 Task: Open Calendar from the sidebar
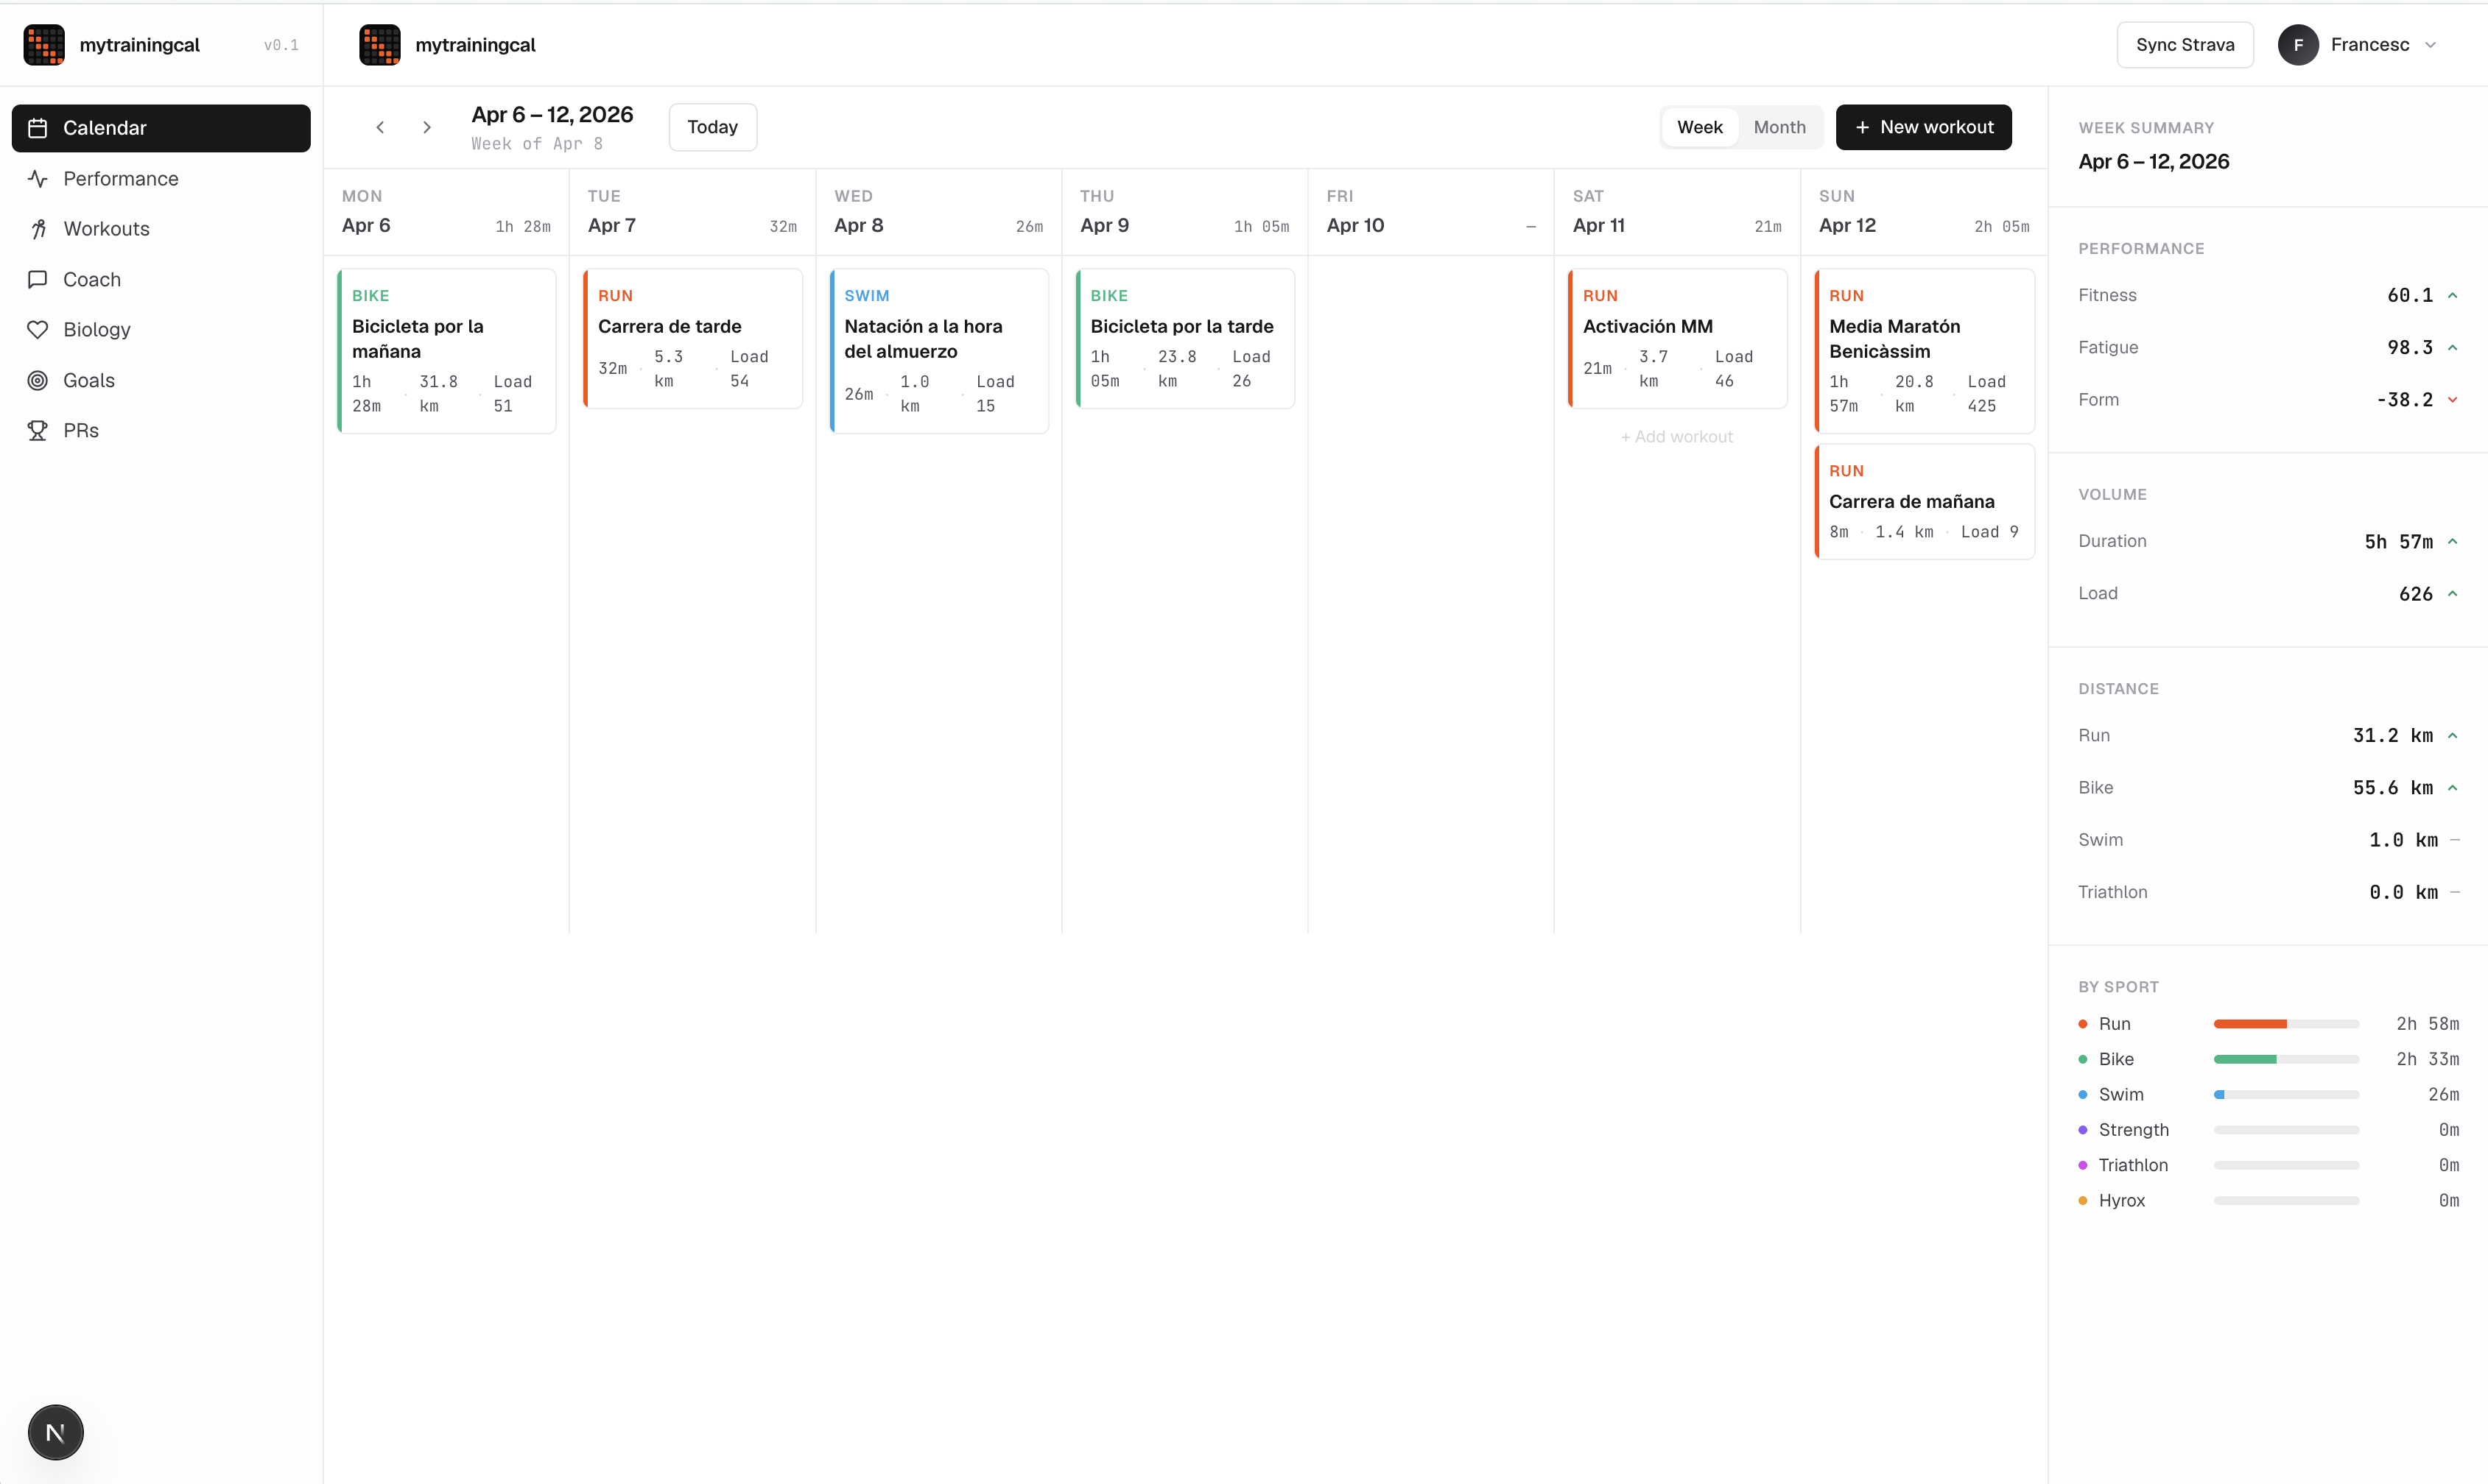161,128
